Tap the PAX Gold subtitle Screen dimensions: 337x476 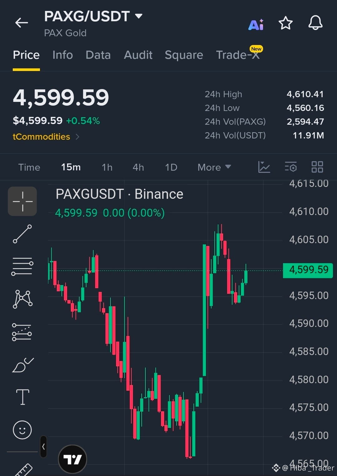pos(65,33)
